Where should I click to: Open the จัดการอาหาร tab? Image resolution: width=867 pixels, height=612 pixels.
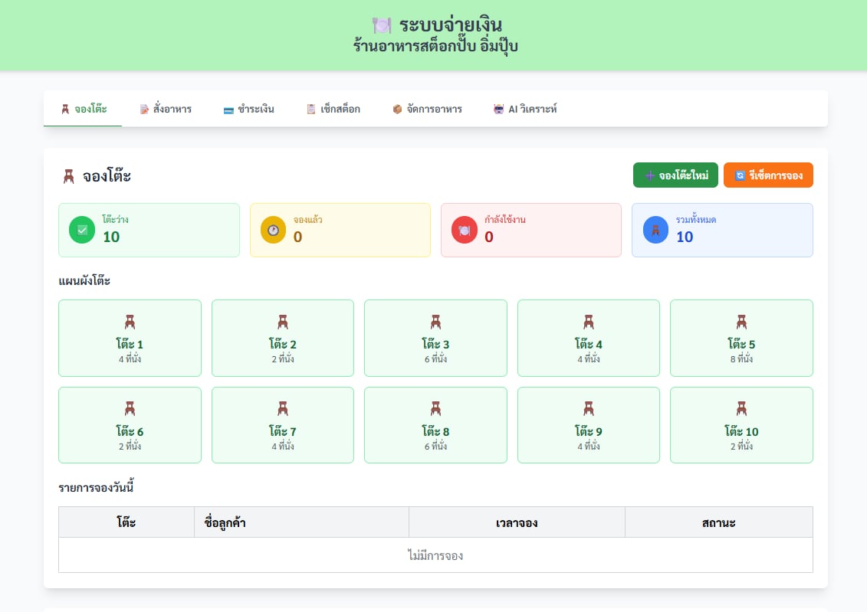[x=427, y=109]
